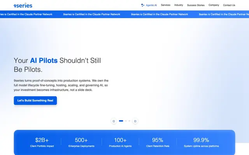Click the 100+ Production AI Agents stat
This screenshot has width=249, height=155.
coord(120,142)
